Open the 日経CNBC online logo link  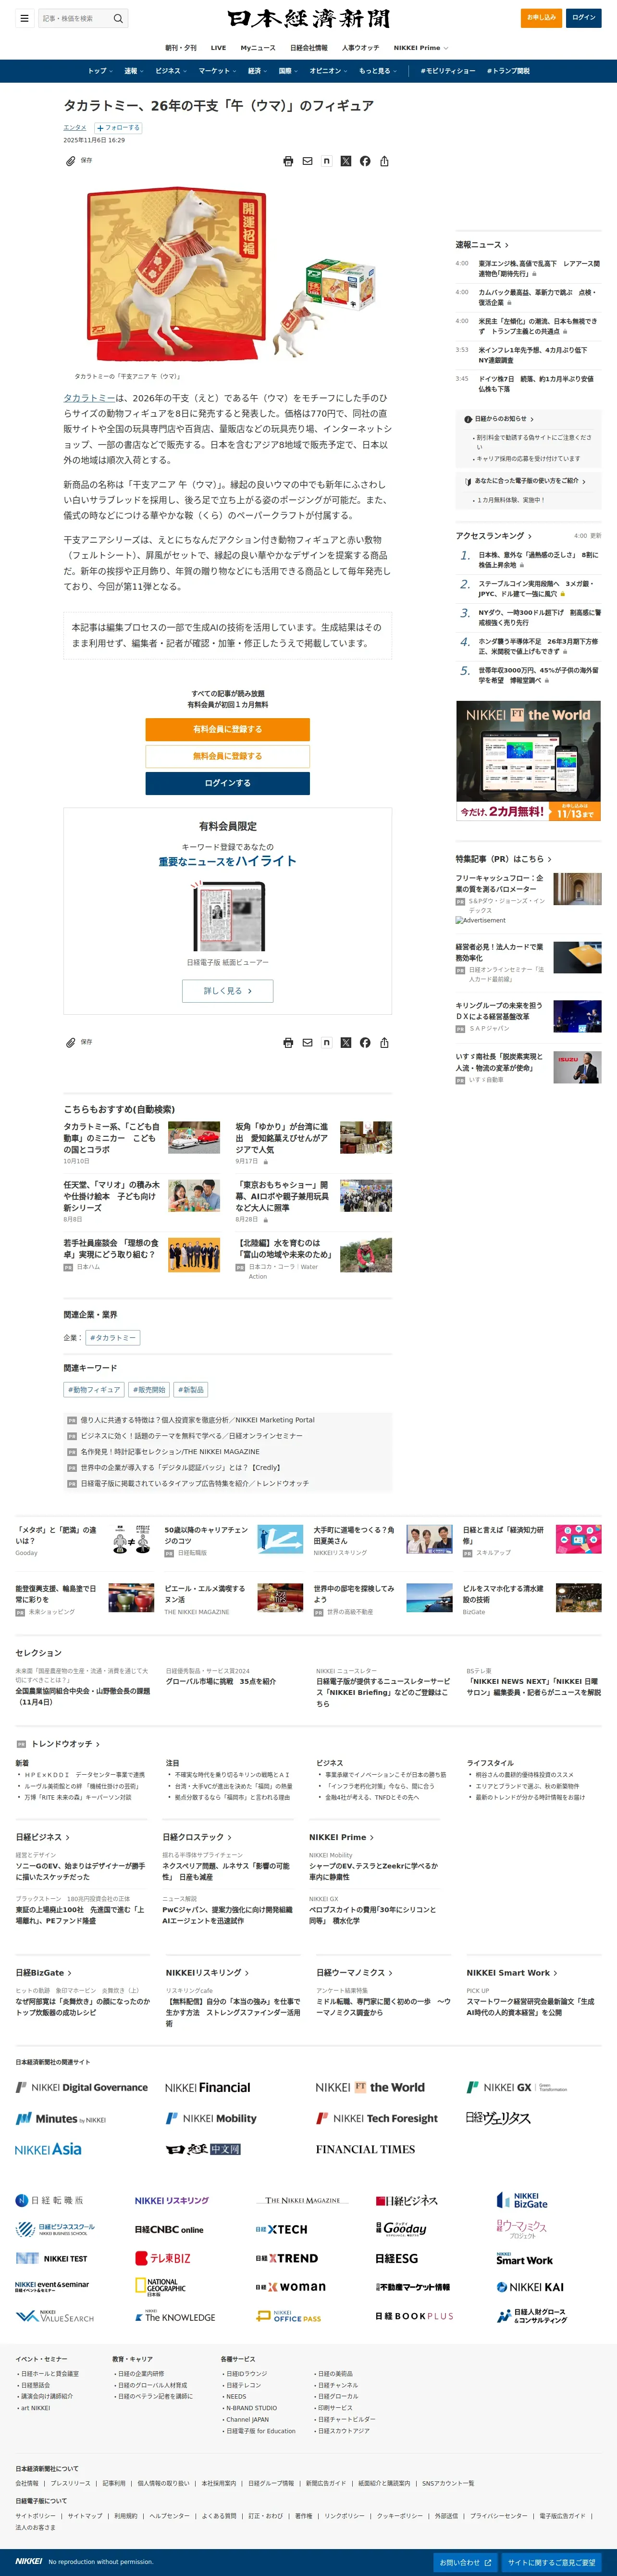pyautogui.click(x=169, y=2229)
